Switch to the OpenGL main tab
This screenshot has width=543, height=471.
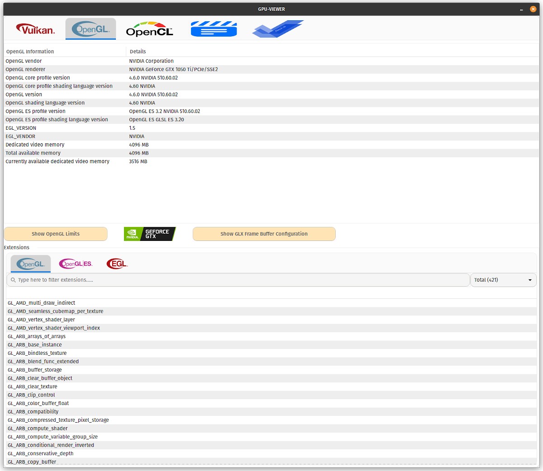[90, 29]
